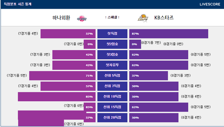This screenshot has width=224, height=127.
Task: Click the KB Stars team logo
Action: point(142,18)
